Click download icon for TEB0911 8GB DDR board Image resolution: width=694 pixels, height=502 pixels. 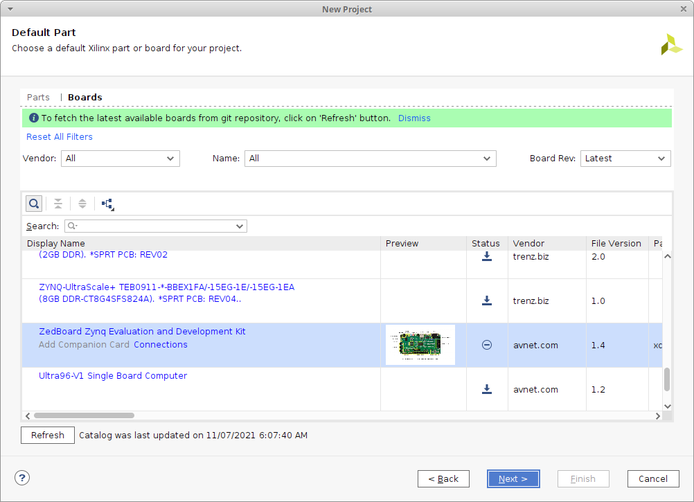click(487, 301)
